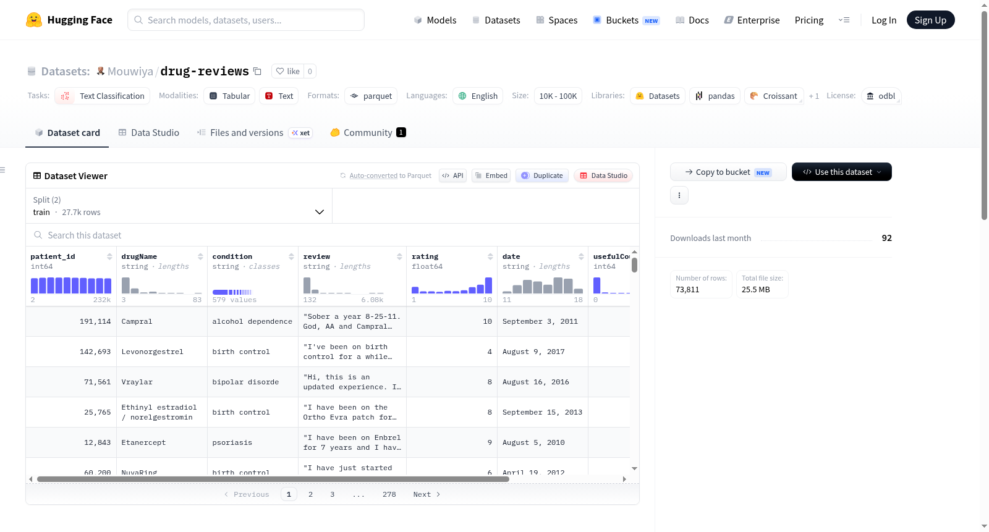The width and height of the screenshot is (989, 532).
Task: Select the "alcohol dependence" condition cell
Action: tap(253, 321)
